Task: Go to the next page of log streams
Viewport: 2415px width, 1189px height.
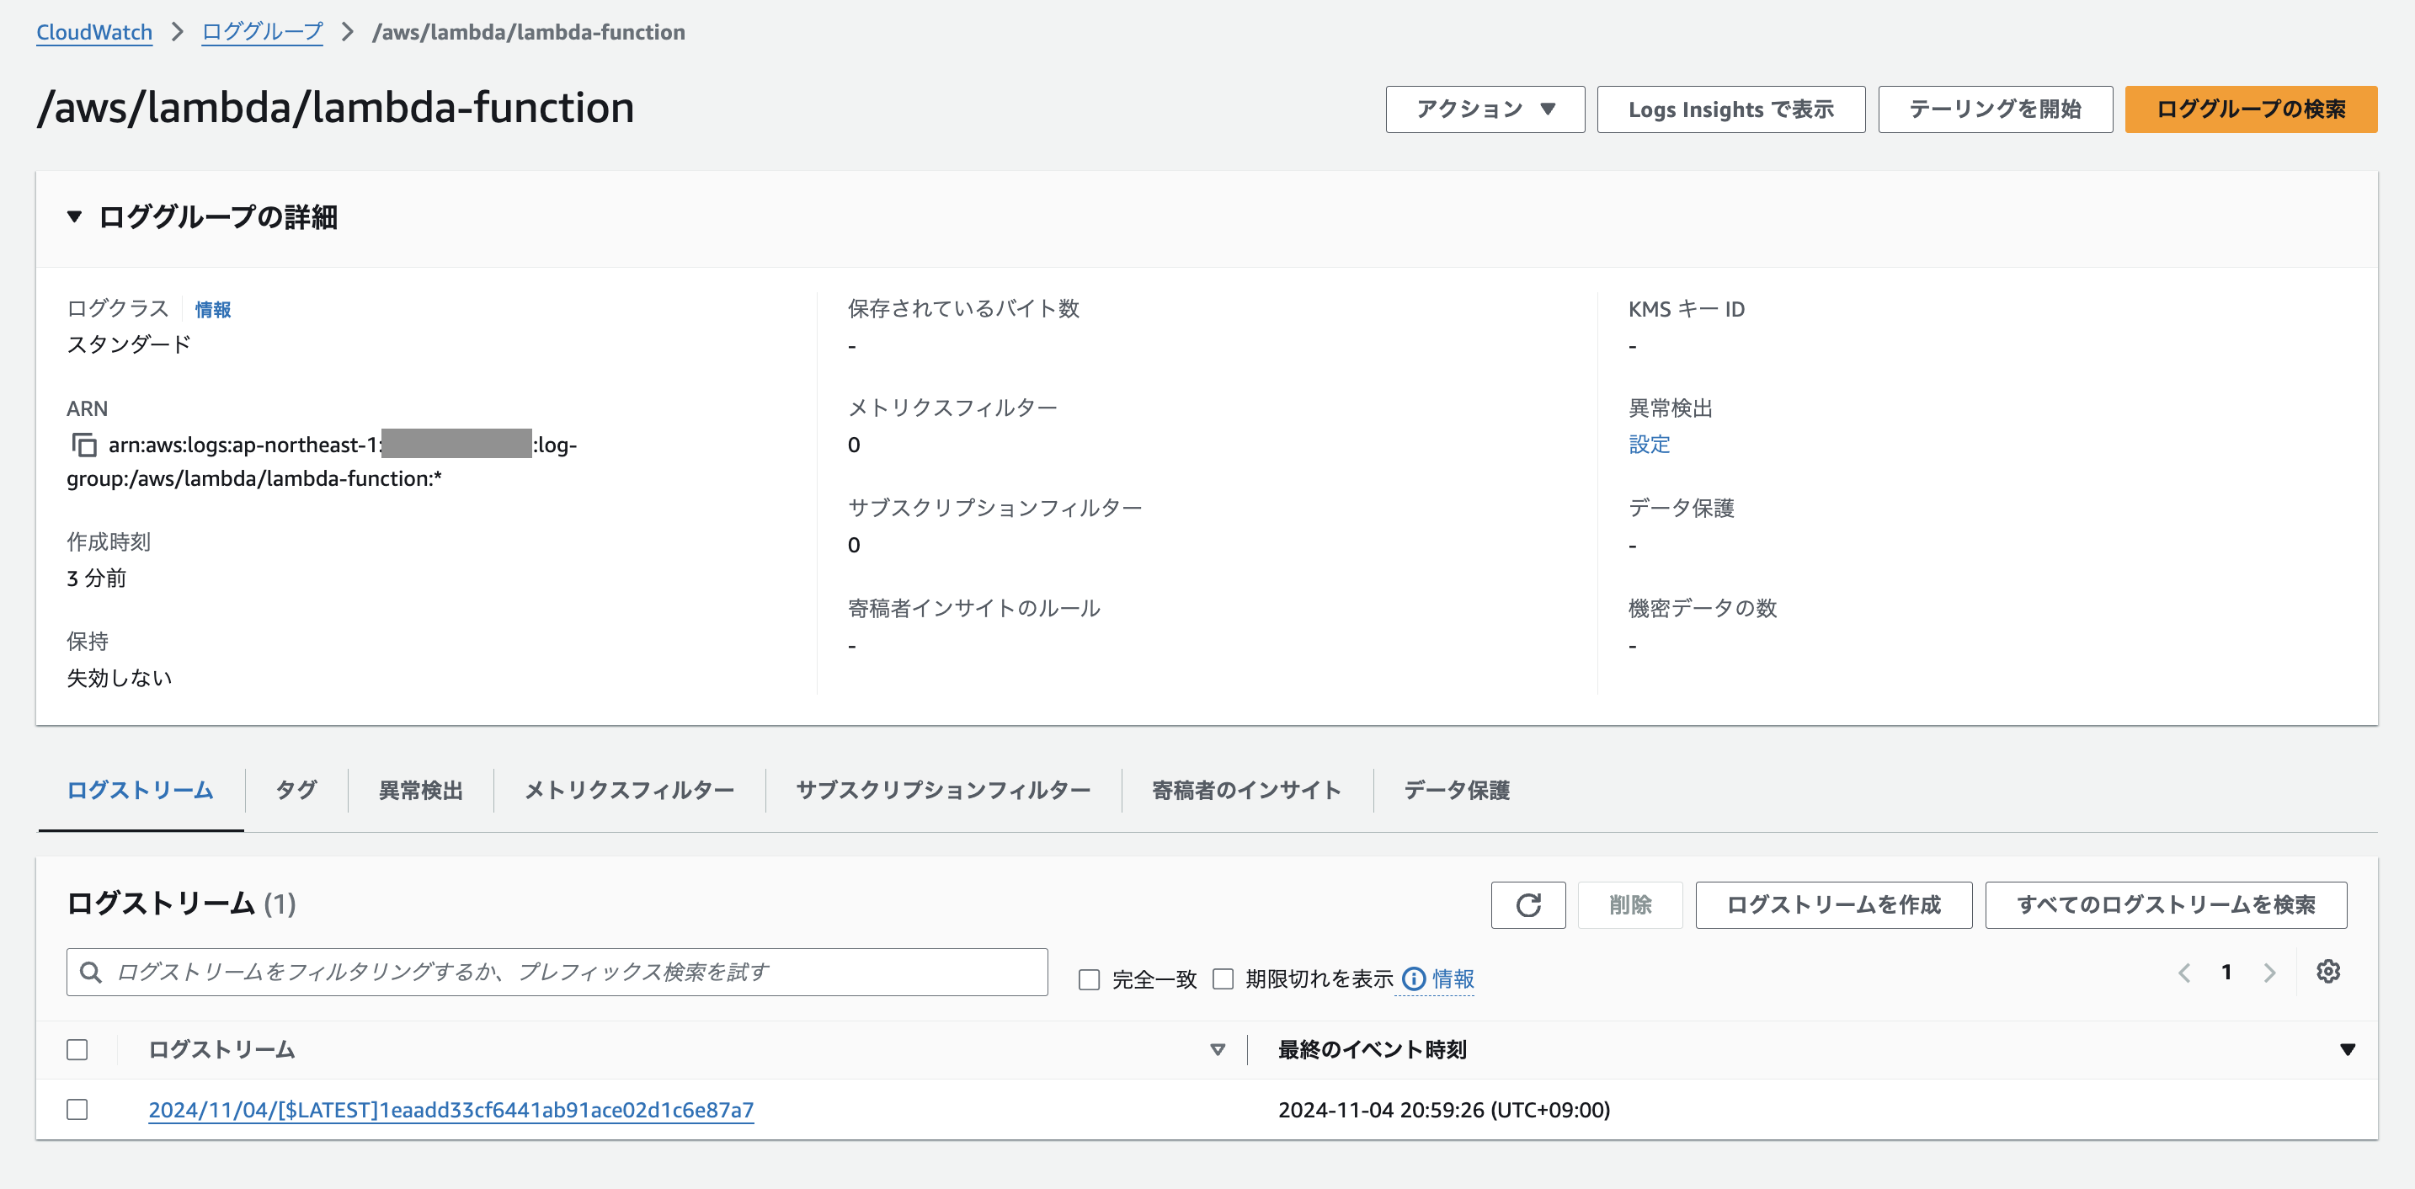Action: pos(2268,973)
